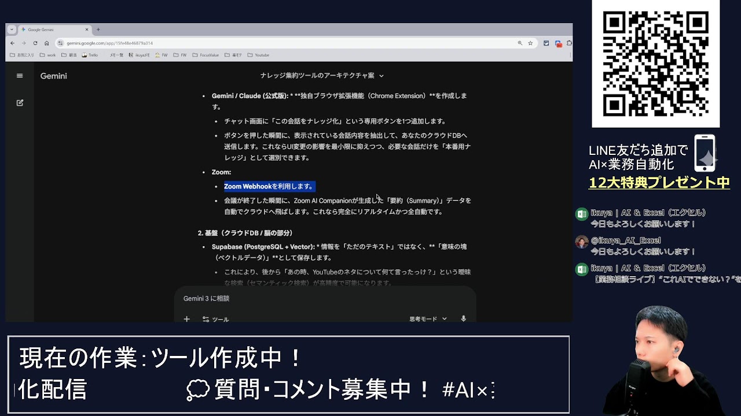Image resolution: width=741 pixels, height=416 pixels.
Task: Open the tab search dropdown arrow
Action: click(12, 29)
